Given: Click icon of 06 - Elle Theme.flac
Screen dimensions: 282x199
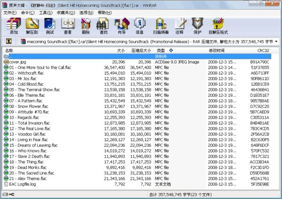Looking at the screenshot, I should pos(6,95).
